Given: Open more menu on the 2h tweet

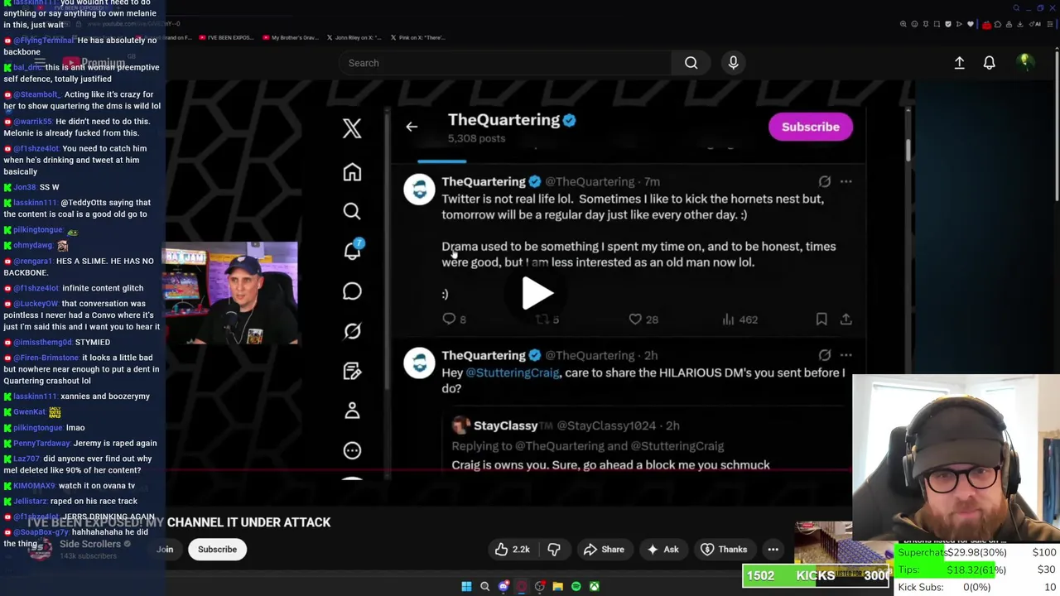Looking at the screenshot, I should tap(846, 355).
